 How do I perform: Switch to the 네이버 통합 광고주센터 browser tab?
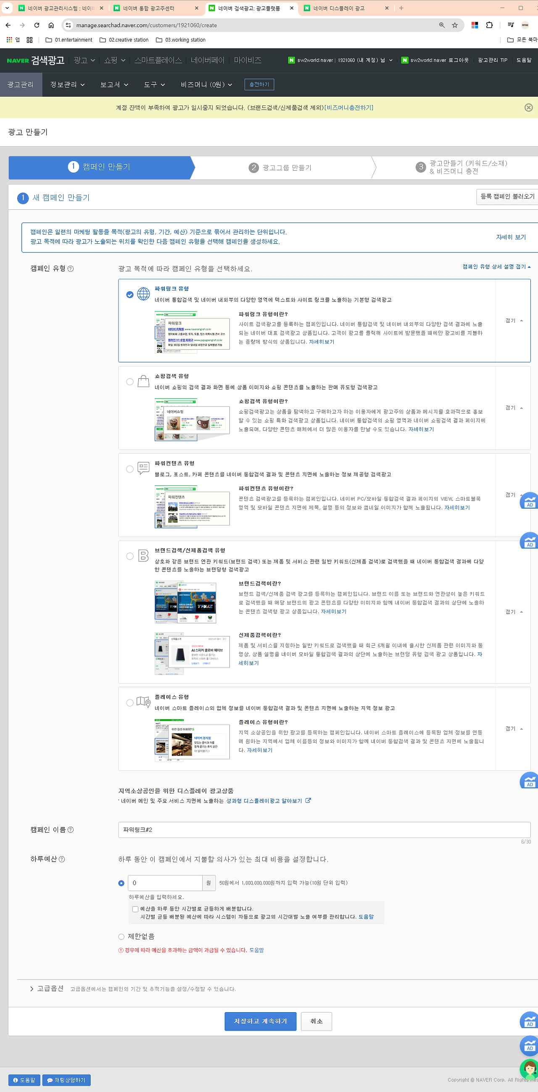[156, 8]
